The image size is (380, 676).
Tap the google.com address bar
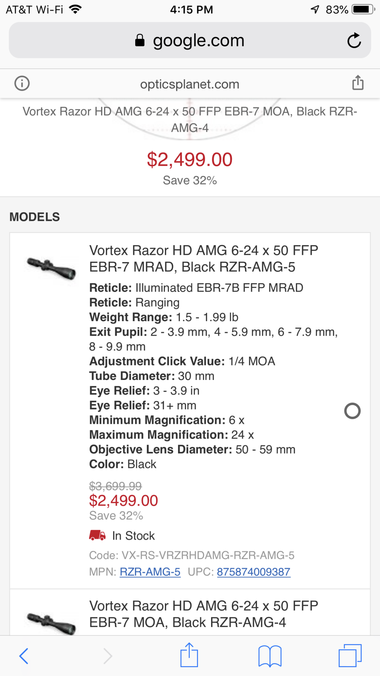pyautogui.click(x=190, y=41)
